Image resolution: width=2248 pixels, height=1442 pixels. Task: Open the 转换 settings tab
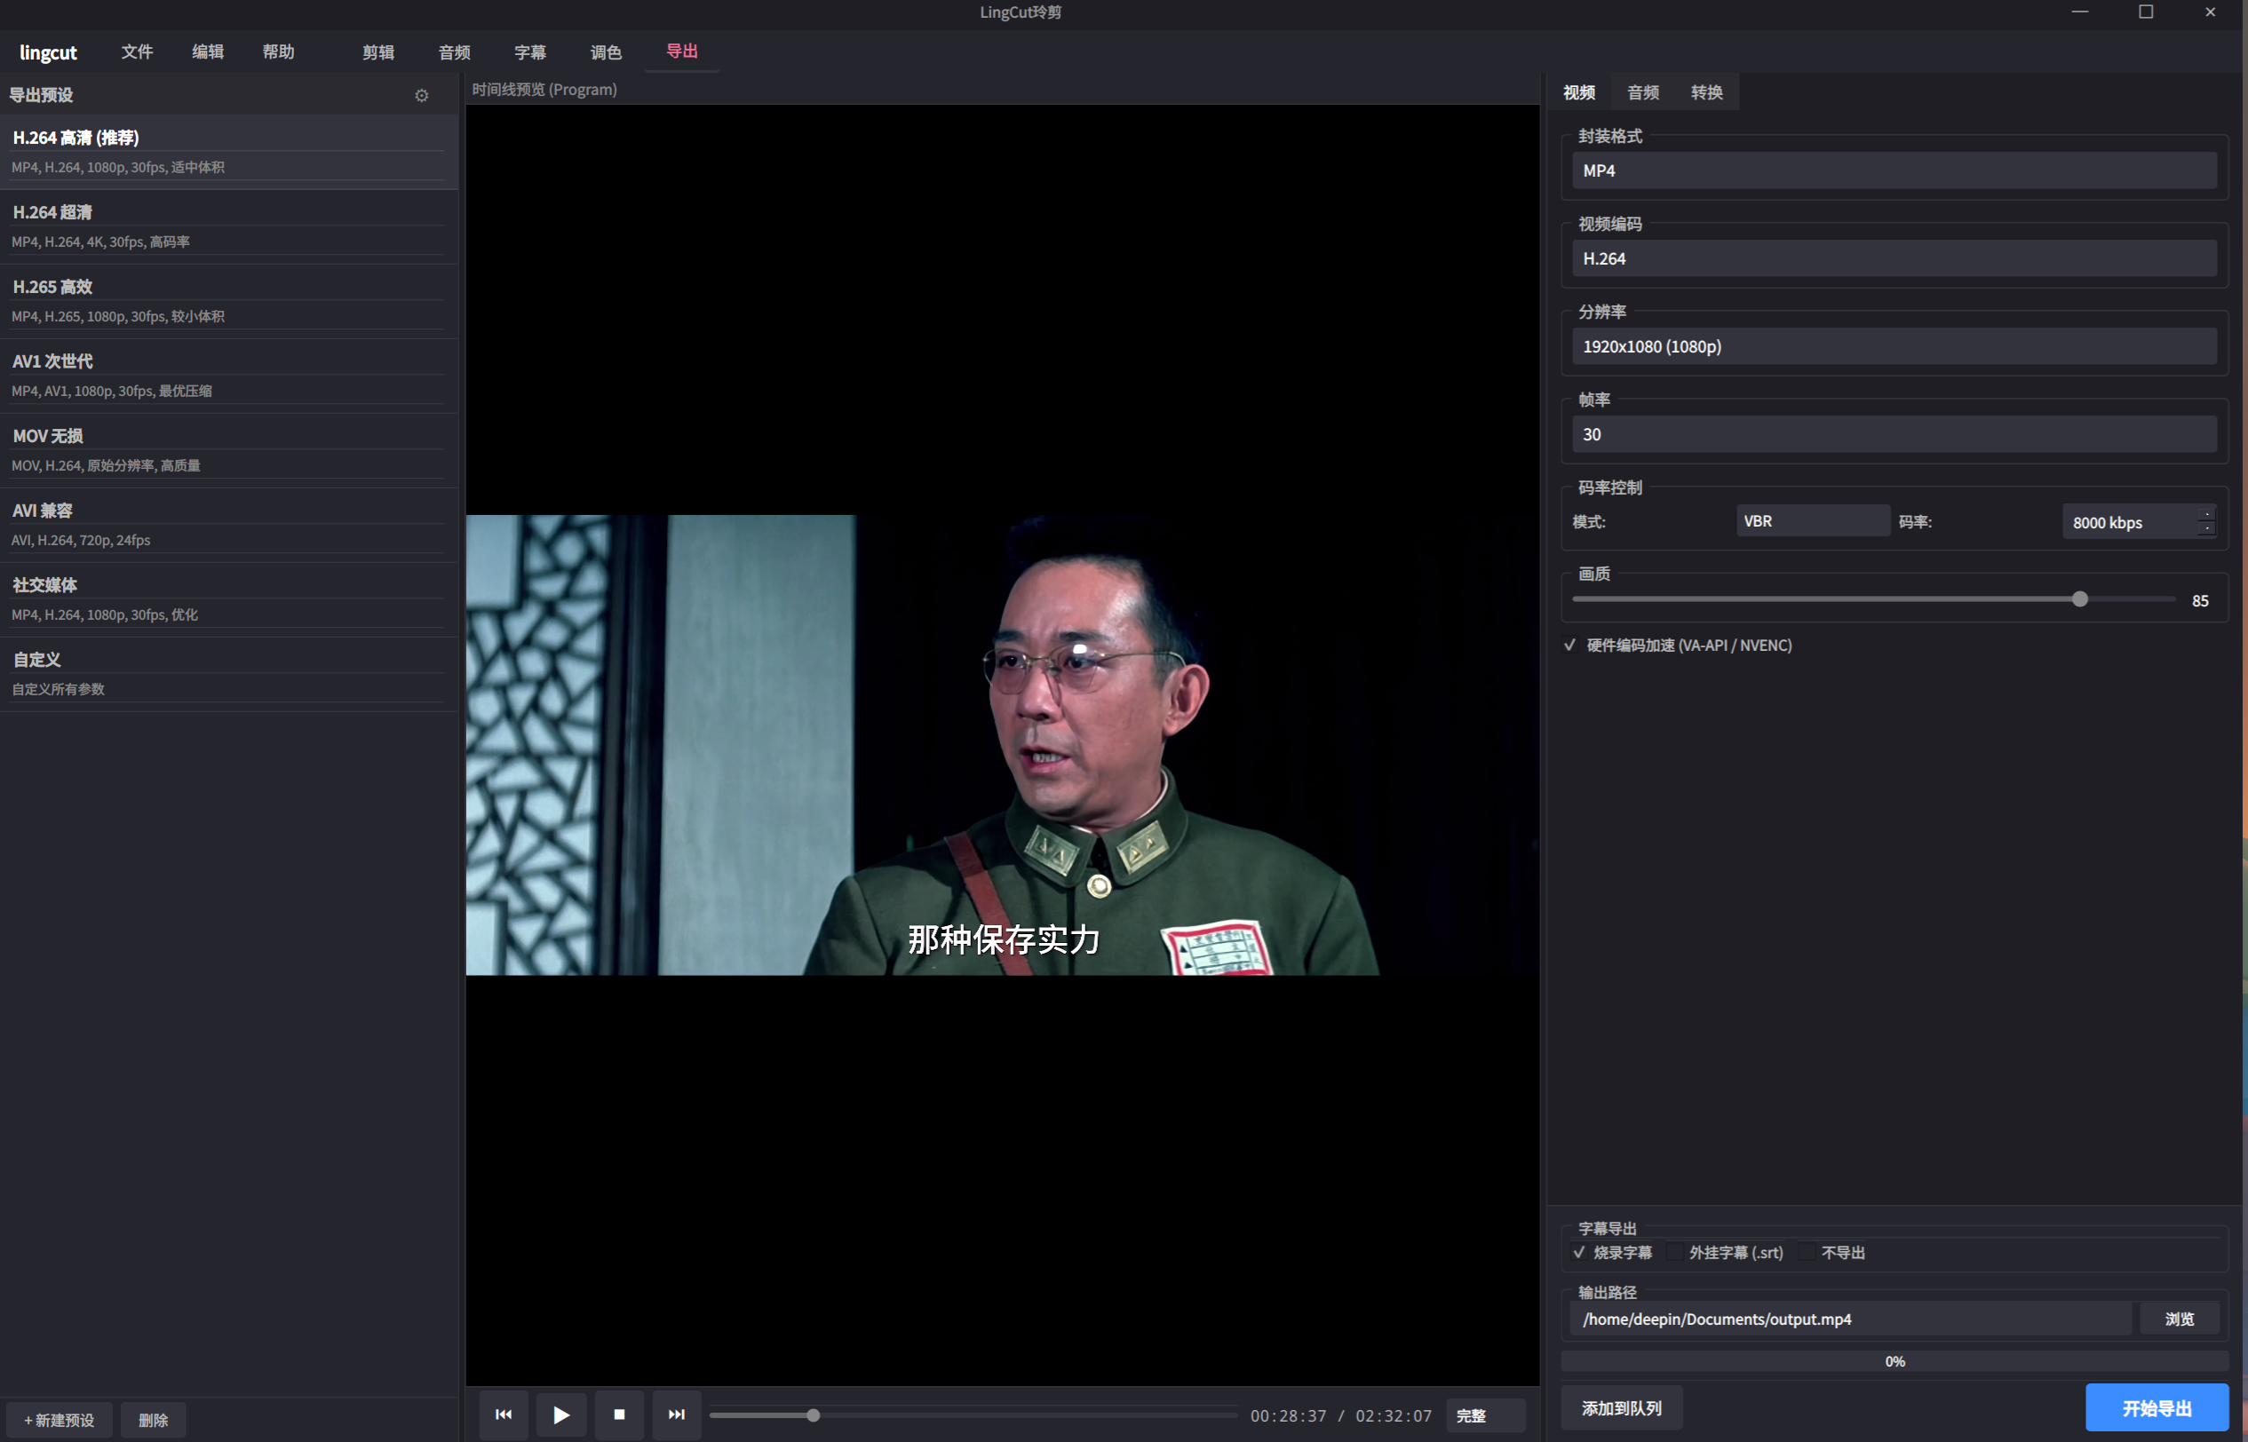coord(1706,92)
